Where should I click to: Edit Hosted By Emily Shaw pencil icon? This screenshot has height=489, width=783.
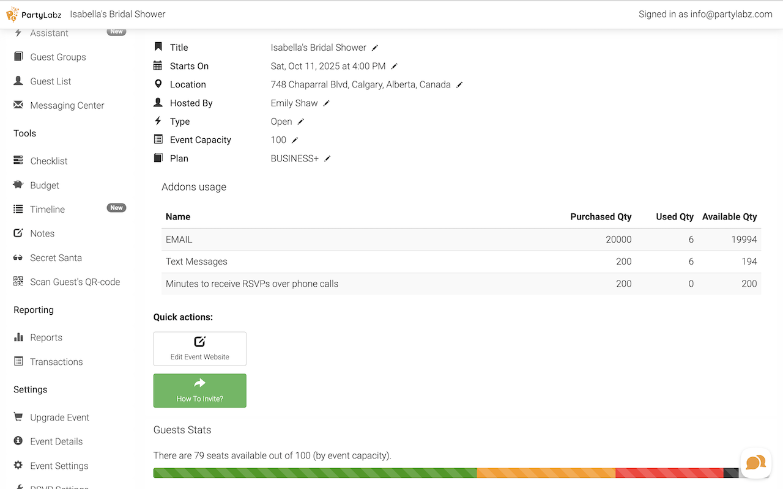point(327,103)
